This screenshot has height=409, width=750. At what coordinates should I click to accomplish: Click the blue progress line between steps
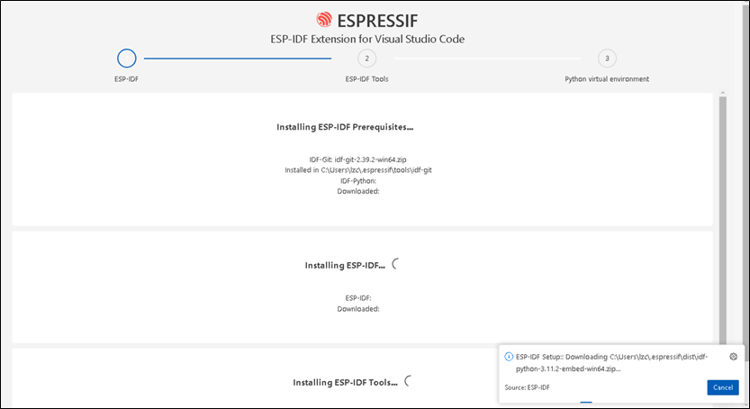click(x=238, y=59)
